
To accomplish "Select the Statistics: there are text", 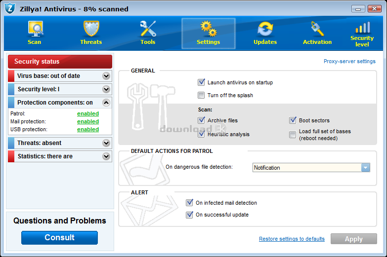I will [45, 156].
